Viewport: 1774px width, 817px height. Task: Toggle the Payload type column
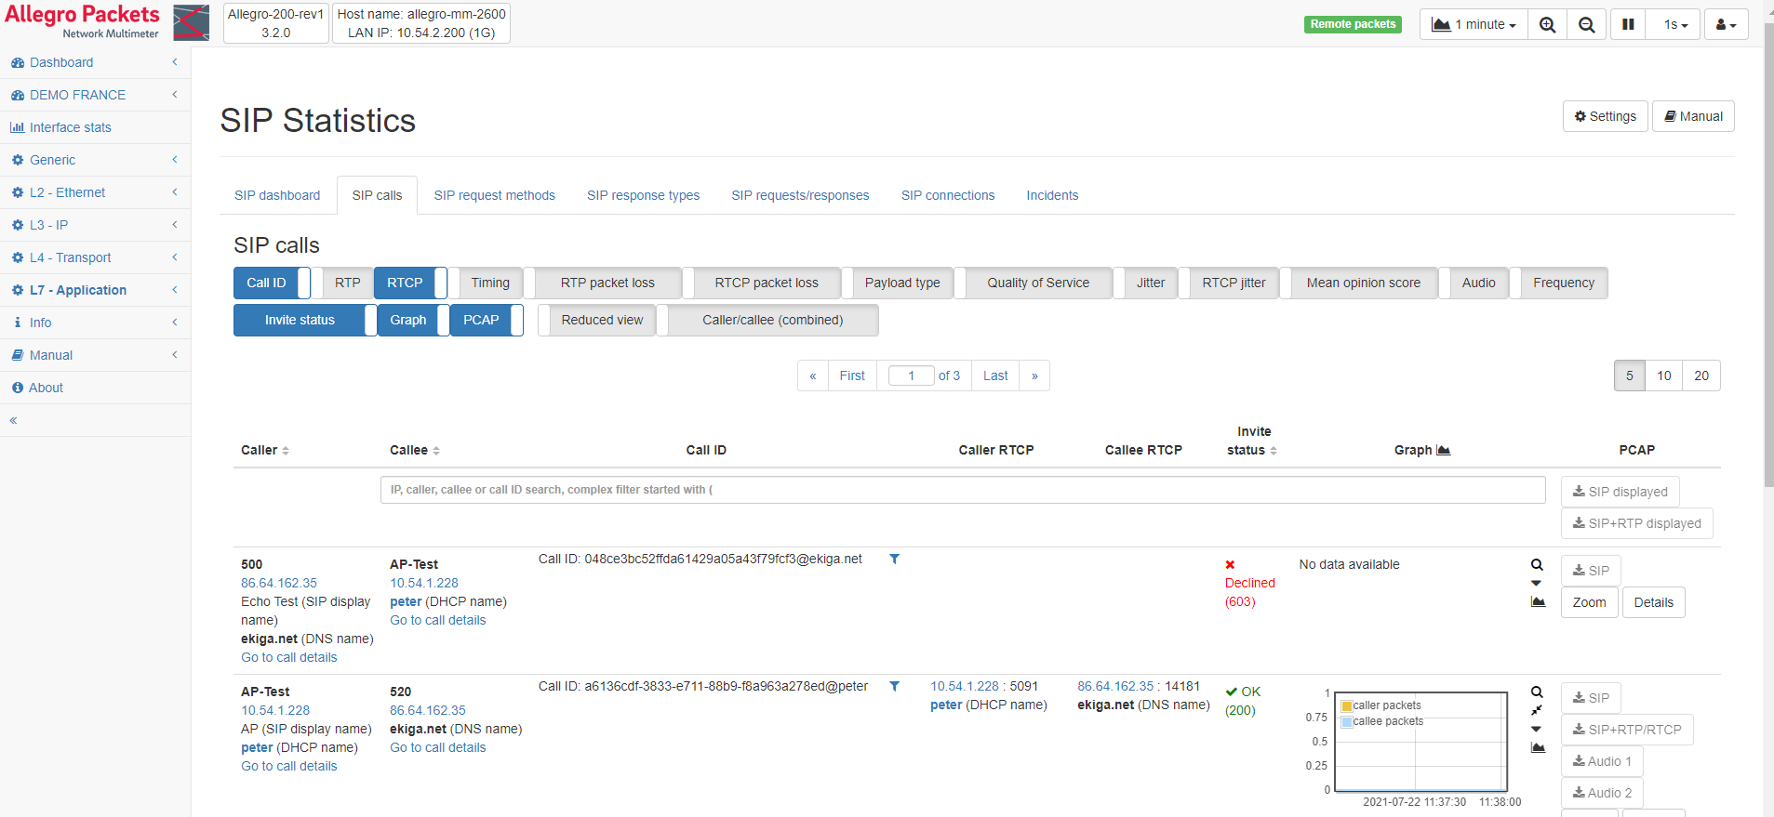[x=898, y=283]
